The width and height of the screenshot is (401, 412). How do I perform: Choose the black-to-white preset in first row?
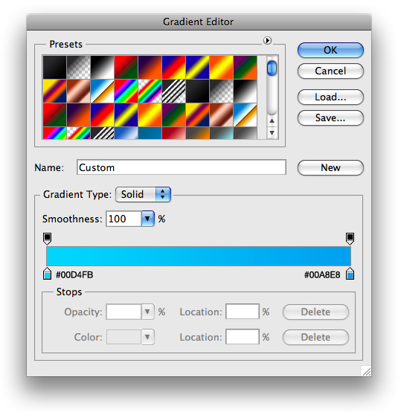coord(102,67)
